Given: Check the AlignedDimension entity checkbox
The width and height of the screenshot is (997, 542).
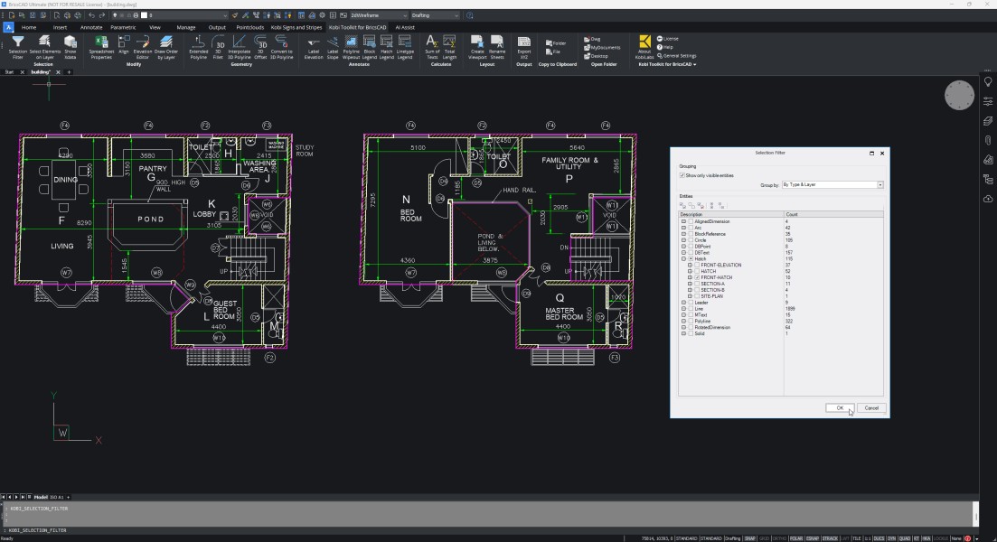Looking at the screenshot, I should click(691, 221).
